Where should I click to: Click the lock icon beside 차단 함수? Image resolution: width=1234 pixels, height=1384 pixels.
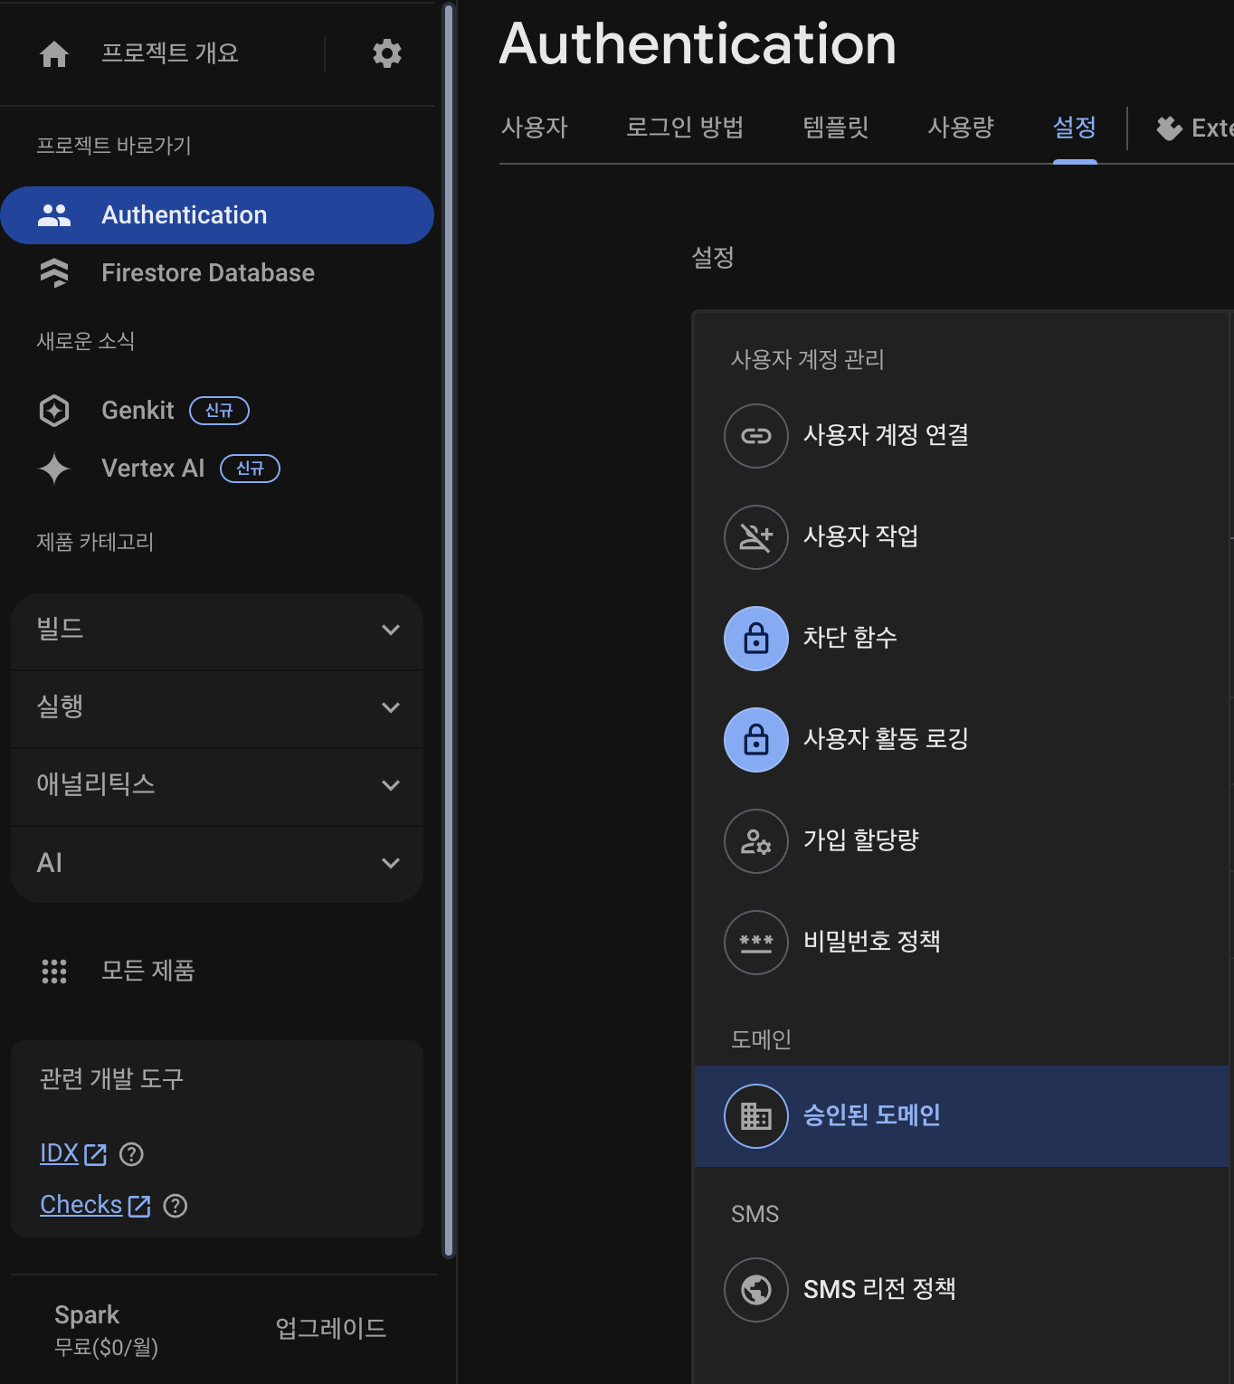(x=756, y=639)
